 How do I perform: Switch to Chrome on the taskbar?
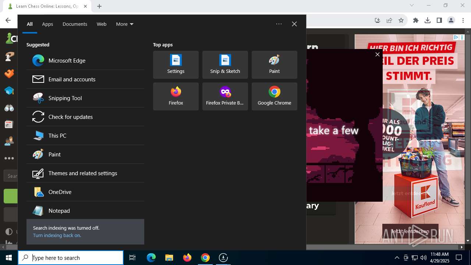click(205, 258)
